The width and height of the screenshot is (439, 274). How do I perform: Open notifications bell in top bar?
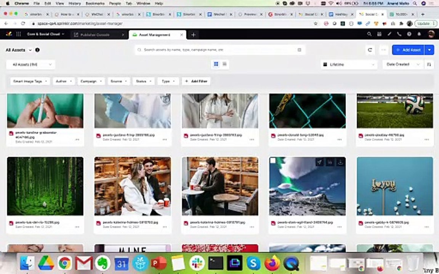419,34
